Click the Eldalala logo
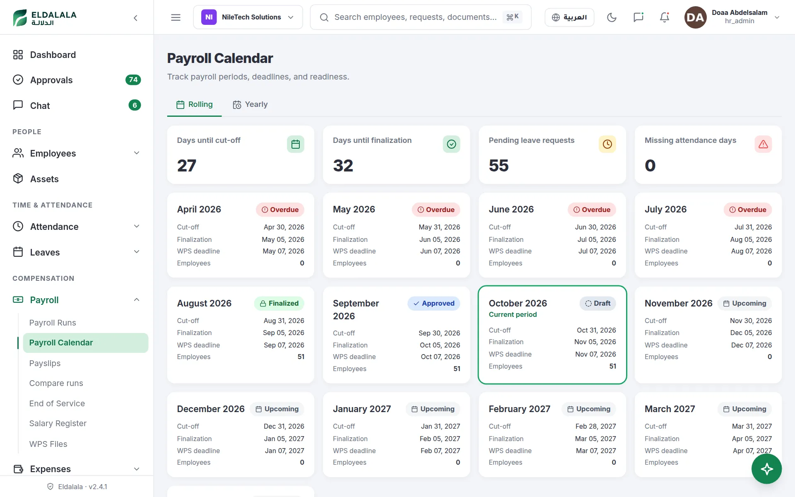Image resolution: width=795 pixels, height=497 pixels. click(x=45, y=18)
